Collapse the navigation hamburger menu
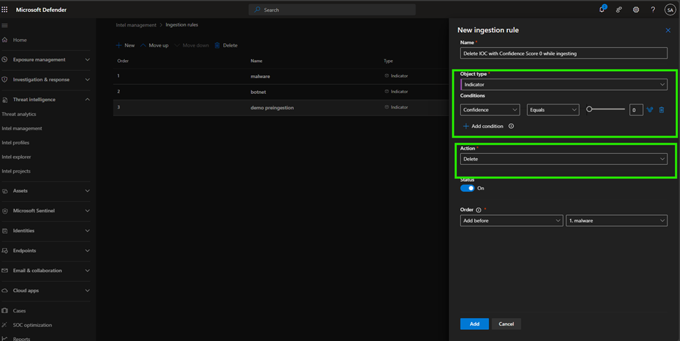This screenshot has width=680, height=341. pos(5,26)
